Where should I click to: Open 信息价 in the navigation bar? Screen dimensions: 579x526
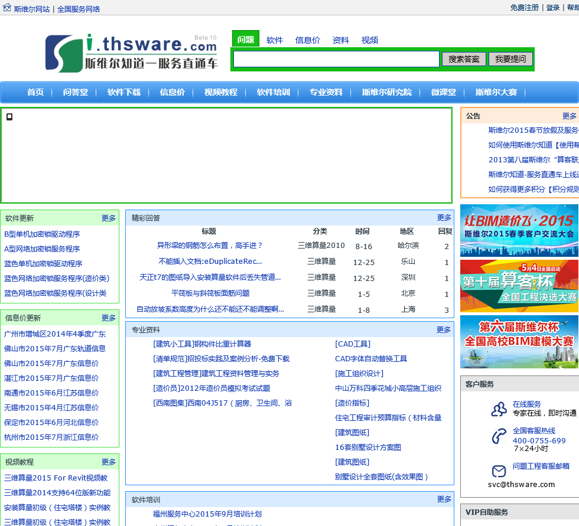click(173, 92)
